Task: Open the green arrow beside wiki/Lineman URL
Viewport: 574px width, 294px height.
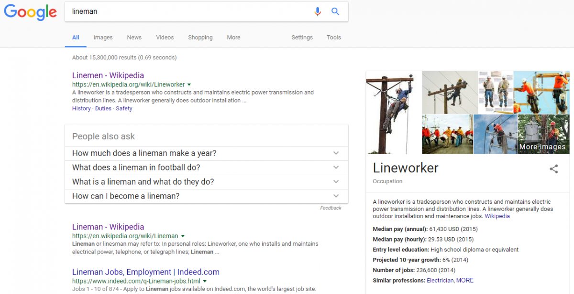Action: pos(183,236)
